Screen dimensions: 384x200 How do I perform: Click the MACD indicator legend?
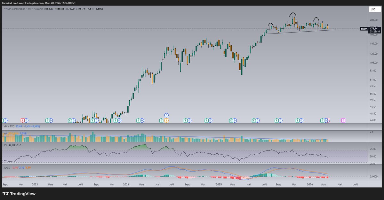[x=6, y=167]
